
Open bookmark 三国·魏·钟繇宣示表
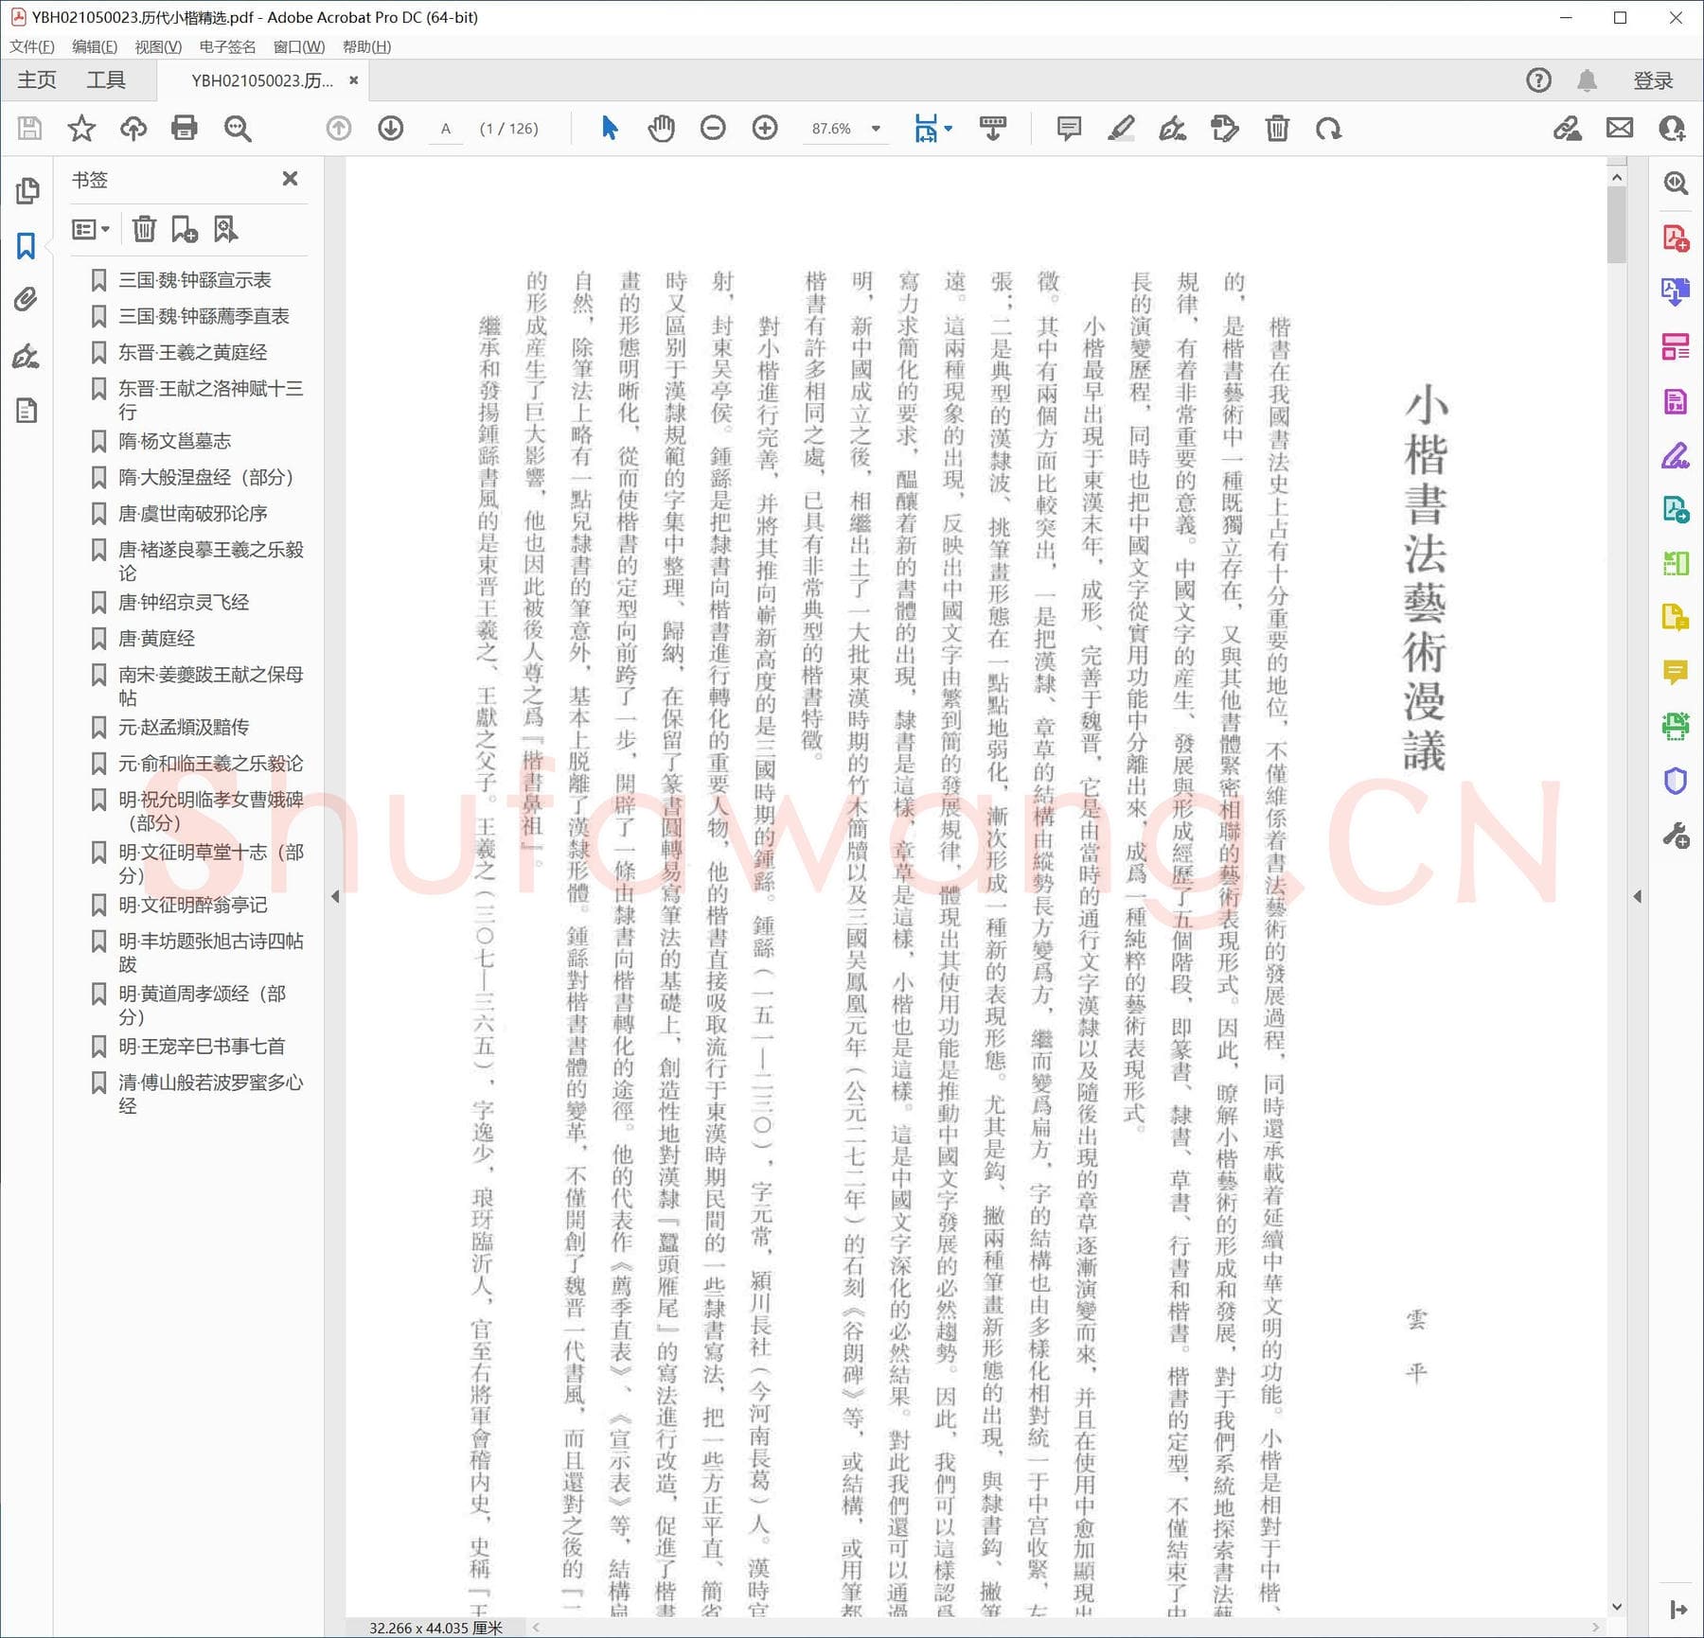(194, 280)
